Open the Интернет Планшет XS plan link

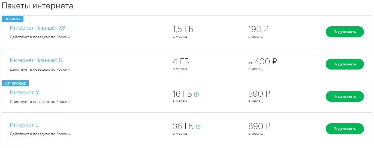tap(38, 28)
